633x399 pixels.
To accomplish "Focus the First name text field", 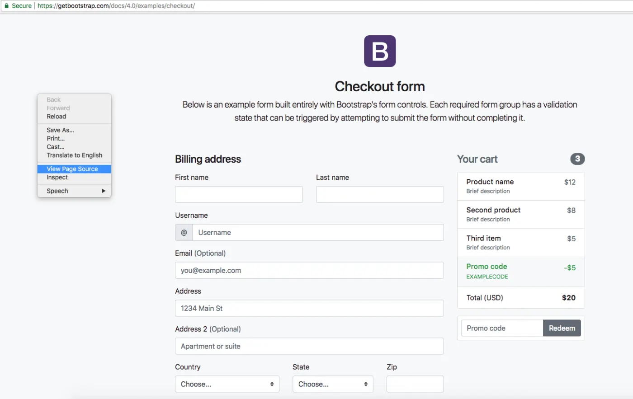I will click(x=239, y=194).
